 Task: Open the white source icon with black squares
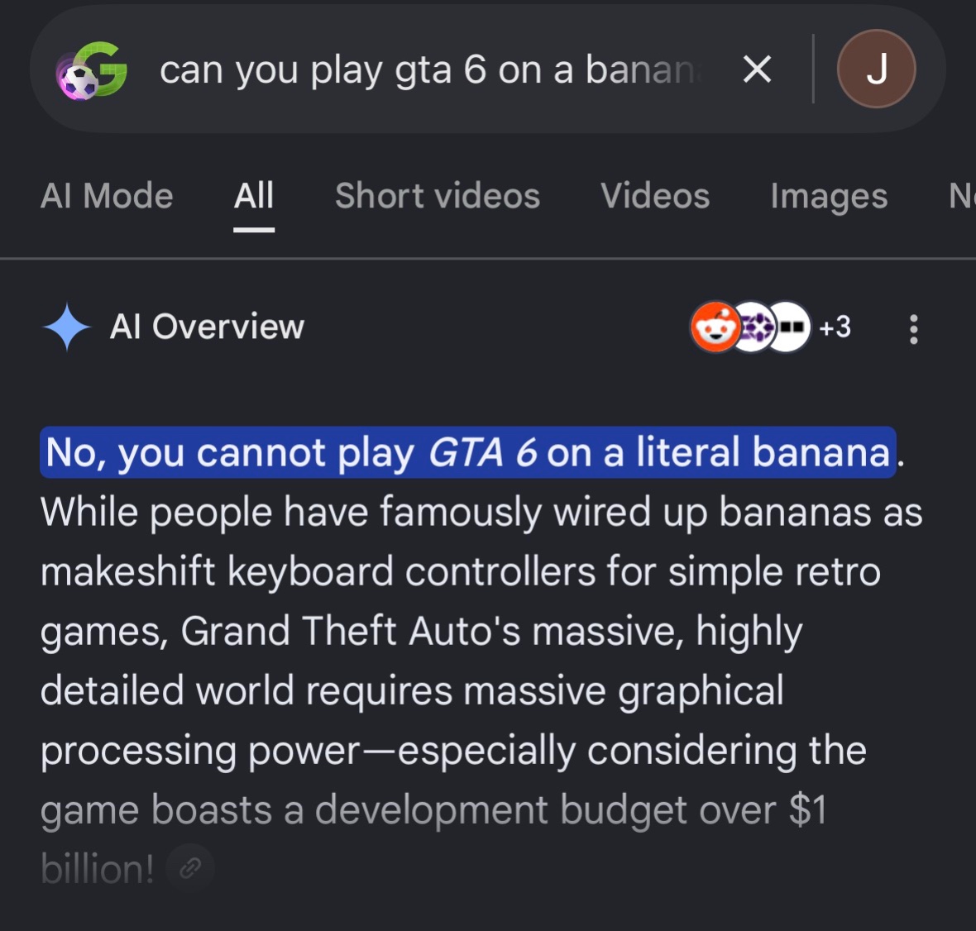coord(790,327)
